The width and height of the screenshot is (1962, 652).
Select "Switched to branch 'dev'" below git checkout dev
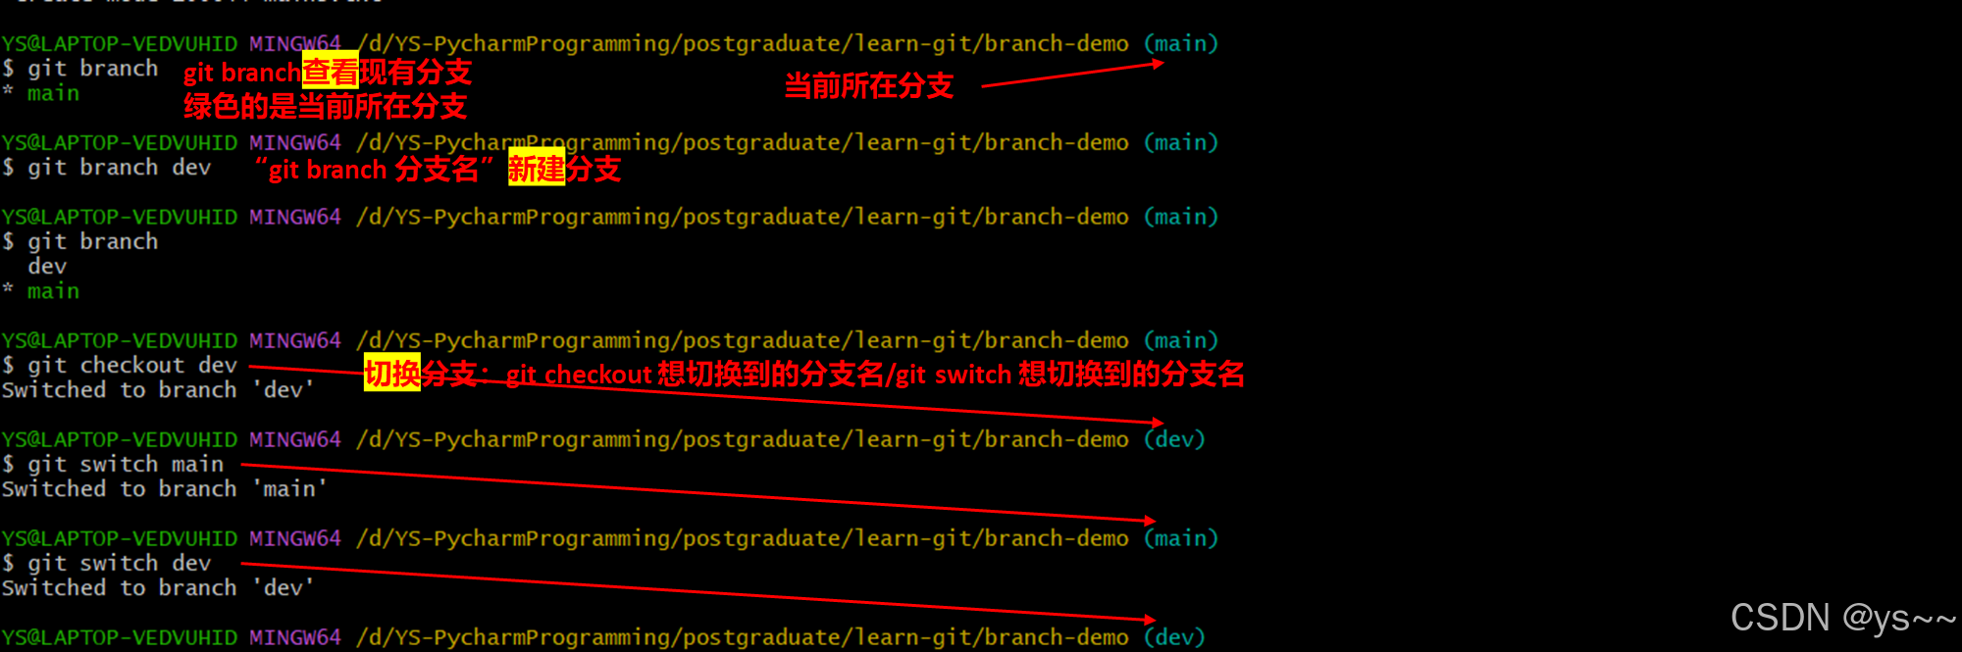(158, 390)
